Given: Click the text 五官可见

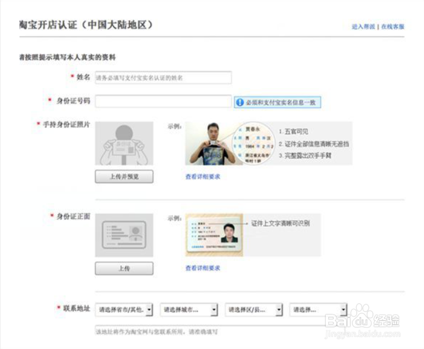Looking at the screenshot, I should click(296, 131).
